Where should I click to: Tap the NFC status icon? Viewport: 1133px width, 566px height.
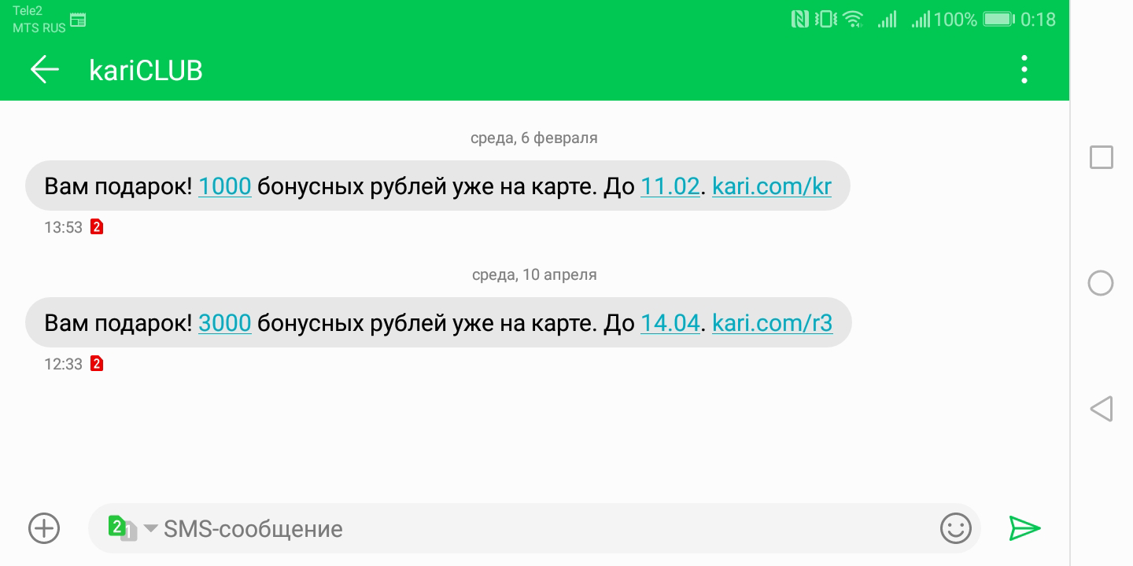click(800, 19)
